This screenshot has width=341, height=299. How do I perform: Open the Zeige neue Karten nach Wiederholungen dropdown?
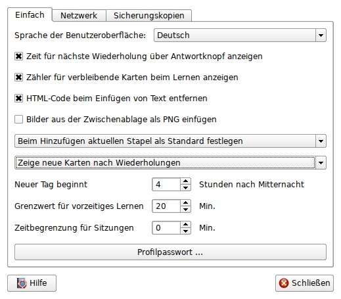pos(170,163)
